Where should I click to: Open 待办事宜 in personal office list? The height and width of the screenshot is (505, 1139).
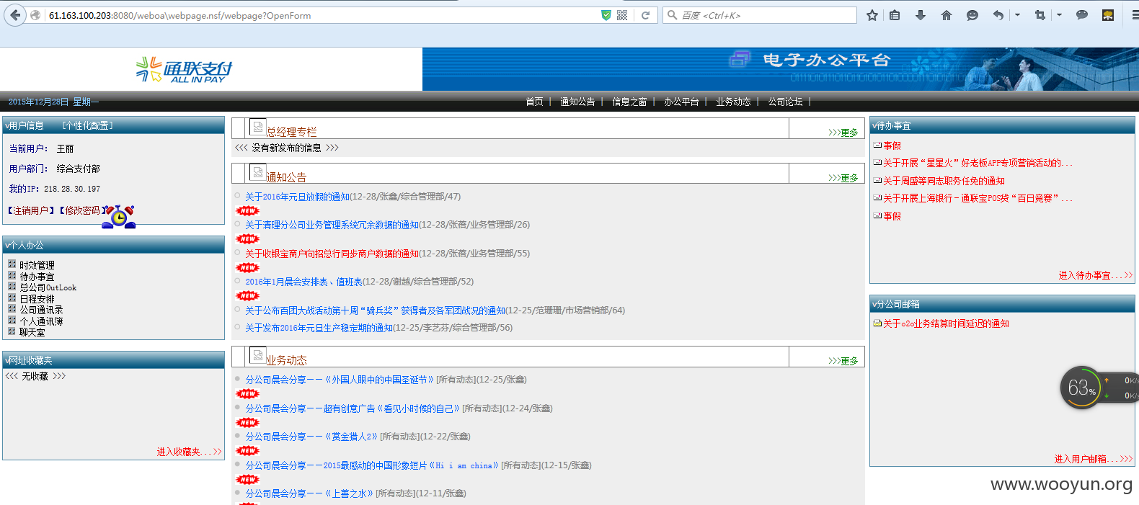pyautogui.click(x=37, y=277)
